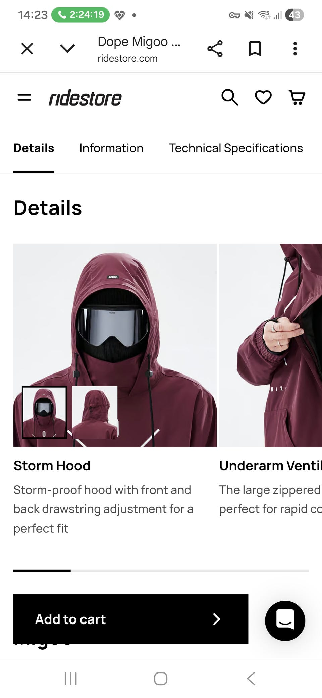
Task: Click the arrow on Add to cart
Action: pos(217,619)
